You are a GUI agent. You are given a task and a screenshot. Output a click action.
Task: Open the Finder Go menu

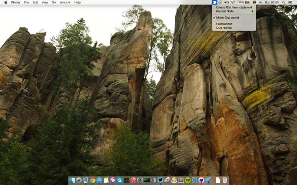[54, 2]
